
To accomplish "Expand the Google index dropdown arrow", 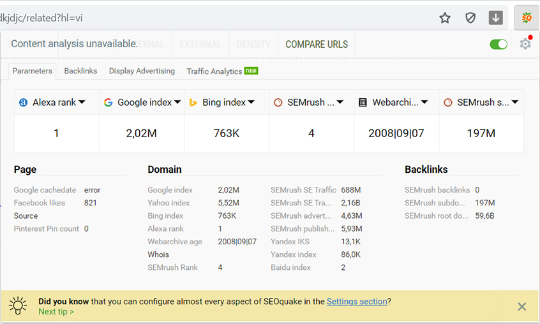I will click(177, 102).
